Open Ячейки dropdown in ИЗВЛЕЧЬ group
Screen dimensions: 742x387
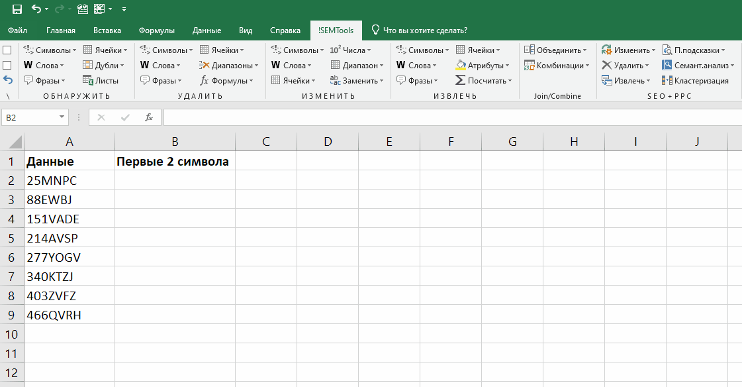tap(477, 50)
